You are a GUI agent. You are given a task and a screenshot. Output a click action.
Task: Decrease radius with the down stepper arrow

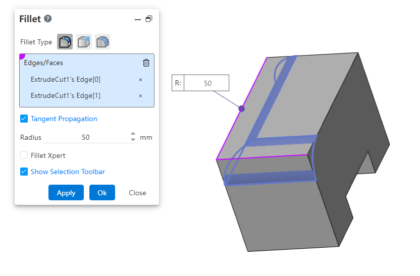pos(133,140)
